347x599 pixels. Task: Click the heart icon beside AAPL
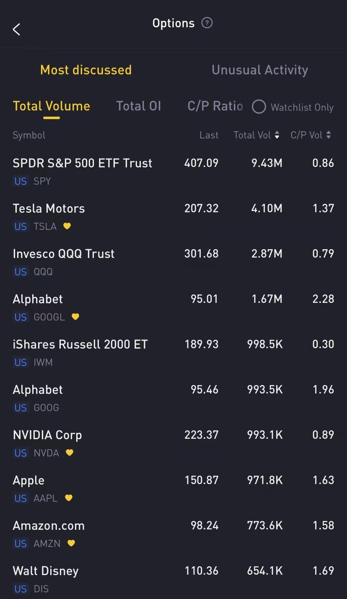click(x=69, y=498)
